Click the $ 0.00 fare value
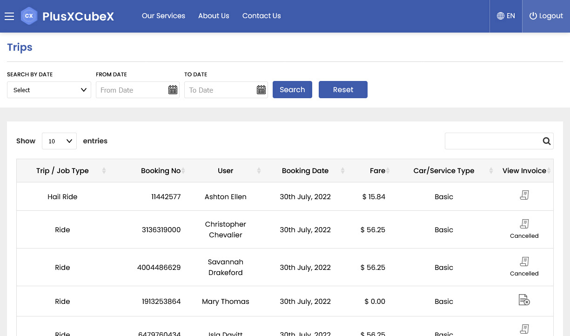 click(375, 302)
